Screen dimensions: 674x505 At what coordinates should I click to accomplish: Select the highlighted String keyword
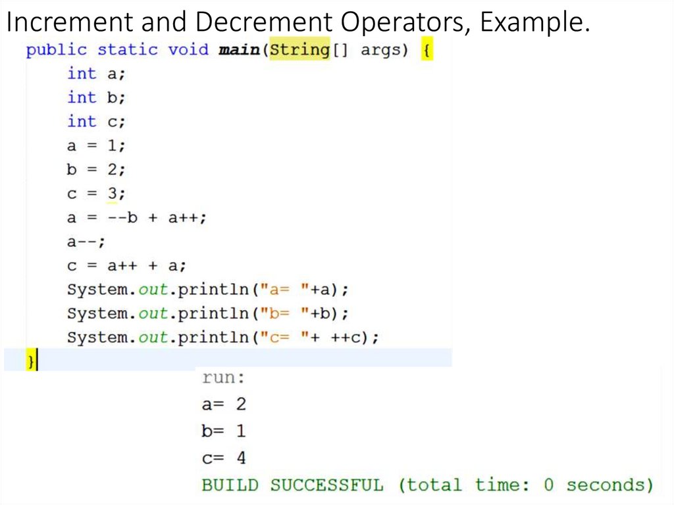[300, 49]
